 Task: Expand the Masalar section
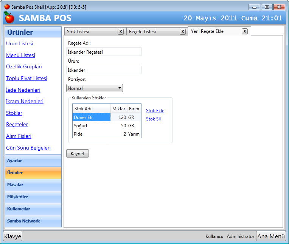pyautogui.click(x=33, y=185)
